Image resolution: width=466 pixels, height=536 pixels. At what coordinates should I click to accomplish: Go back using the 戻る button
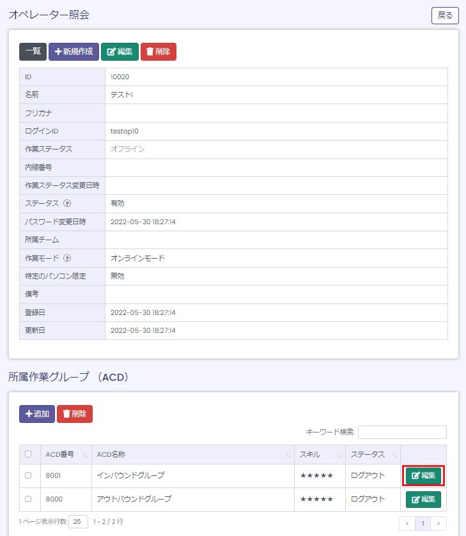(x=445, y=15)
